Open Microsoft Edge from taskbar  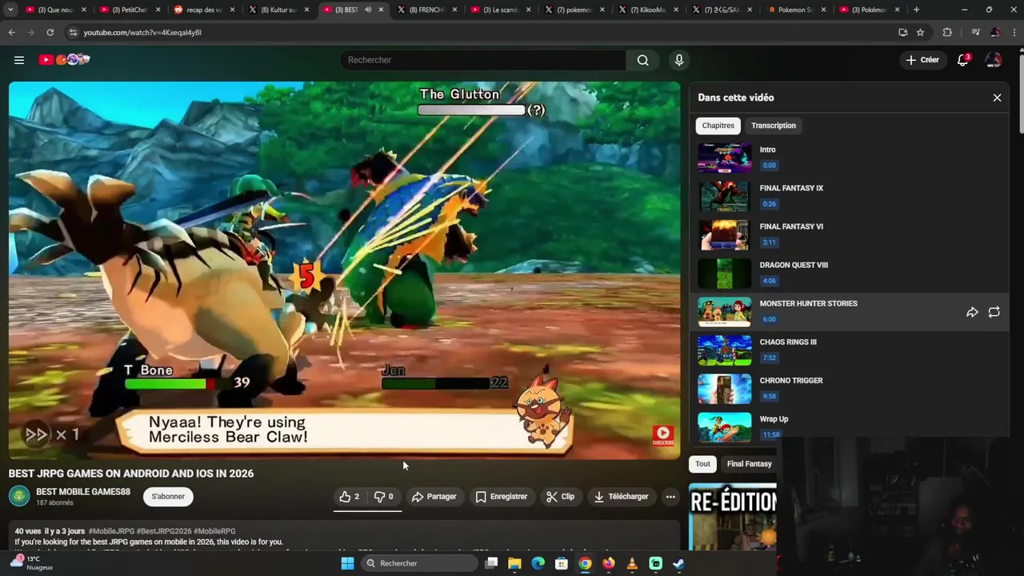pos(538,563)
